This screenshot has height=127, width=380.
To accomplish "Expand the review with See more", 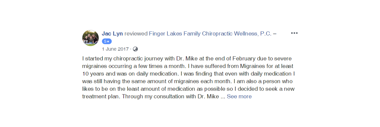I will (x=239, y=96).
